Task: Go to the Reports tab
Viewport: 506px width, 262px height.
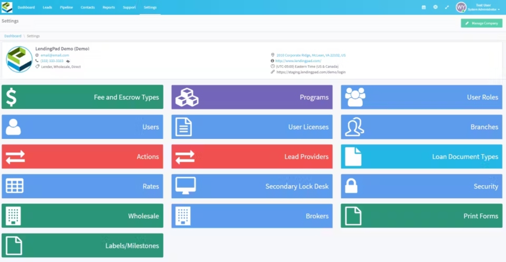Action: (109, 7)
